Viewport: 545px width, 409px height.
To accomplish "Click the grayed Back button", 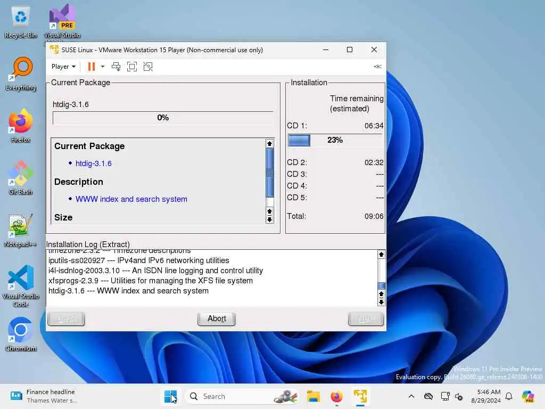I will pos(66,318).
